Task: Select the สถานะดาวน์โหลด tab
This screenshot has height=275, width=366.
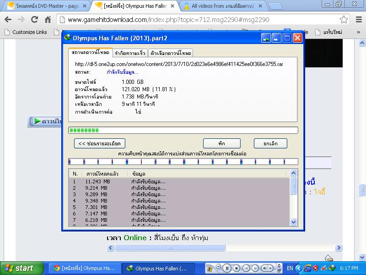Action: click(90, 52)
